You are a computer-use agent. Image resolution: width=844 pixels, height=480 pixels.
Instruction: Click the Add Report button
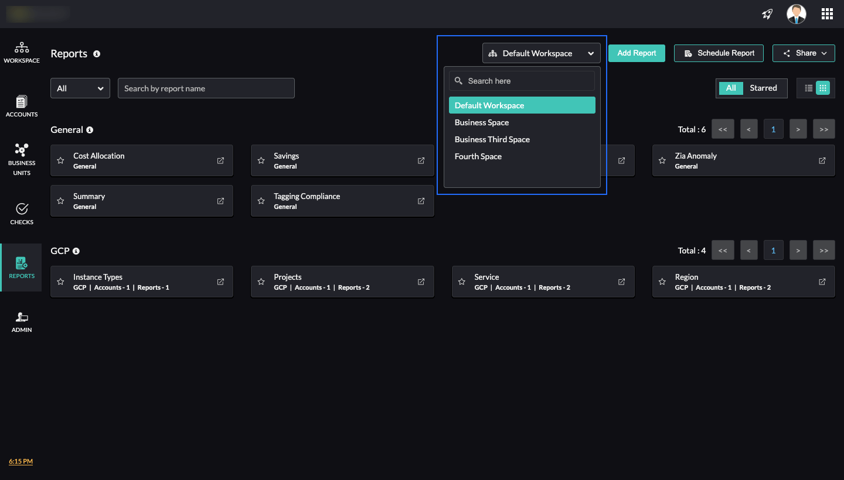[x=637, y=53]
